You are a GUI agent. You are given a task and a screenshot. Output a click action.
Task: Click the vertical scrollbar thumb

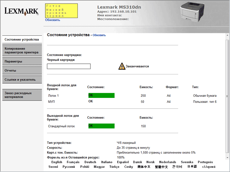pyautogui.click(x=227, y=96)
